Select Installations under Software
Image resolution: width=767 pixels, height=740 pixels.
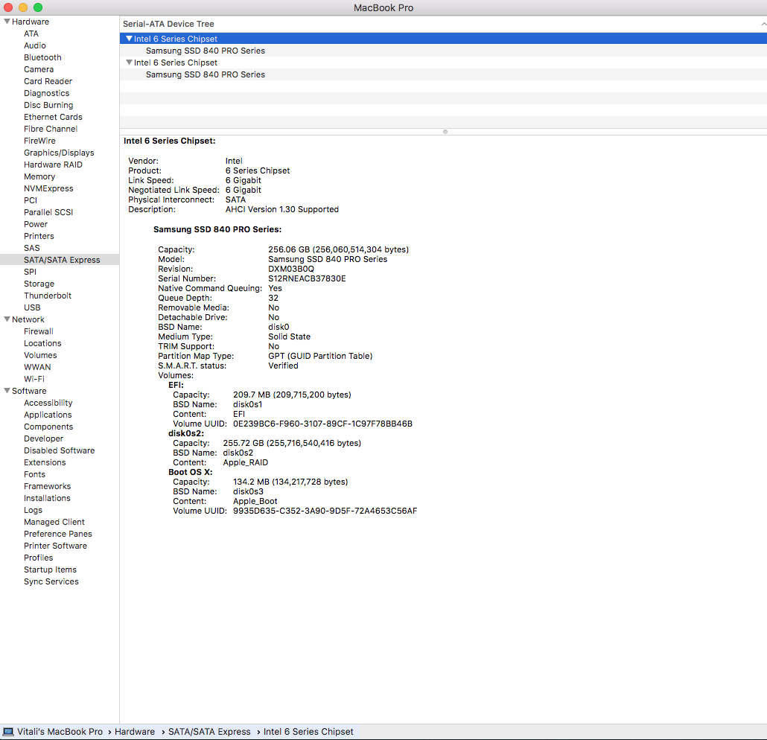tap(47, 498)
